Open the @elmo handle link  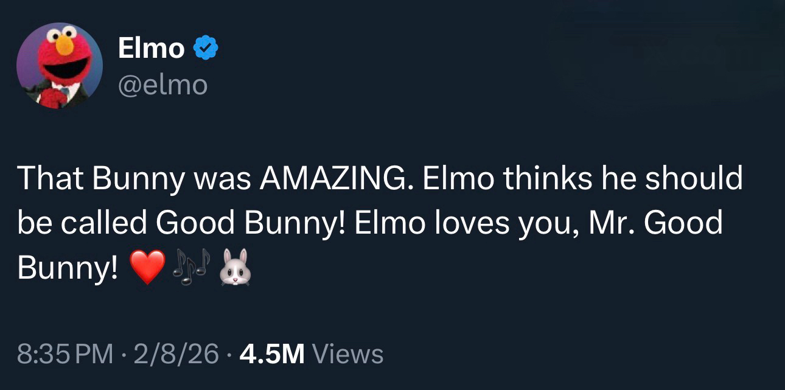[162, 85]
